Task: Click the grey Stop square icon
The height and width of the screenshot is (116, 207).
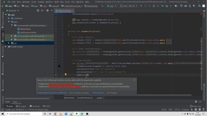Action: (171, 6)
